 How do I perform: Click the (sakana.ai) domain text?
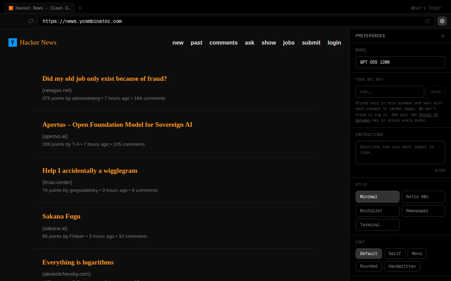(55, 228)
